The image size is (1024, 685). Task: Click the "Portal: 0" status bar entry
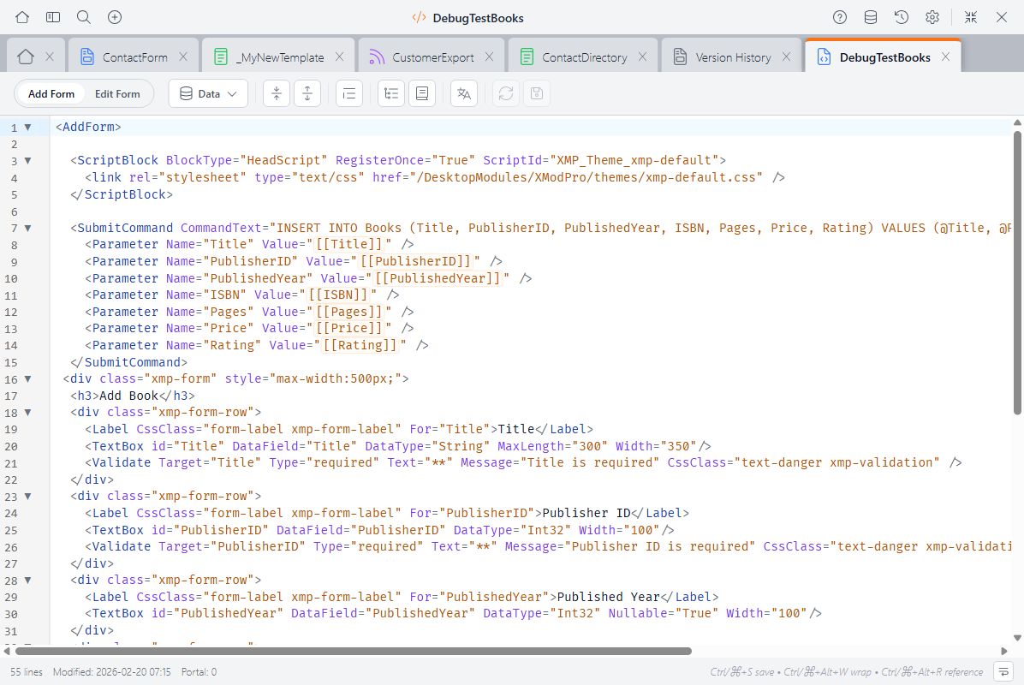pos(199,672)
